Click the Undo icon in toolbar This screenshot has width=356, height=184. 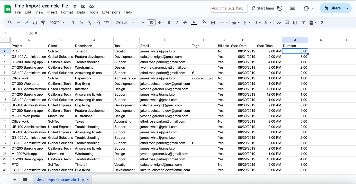click(19, 23)
